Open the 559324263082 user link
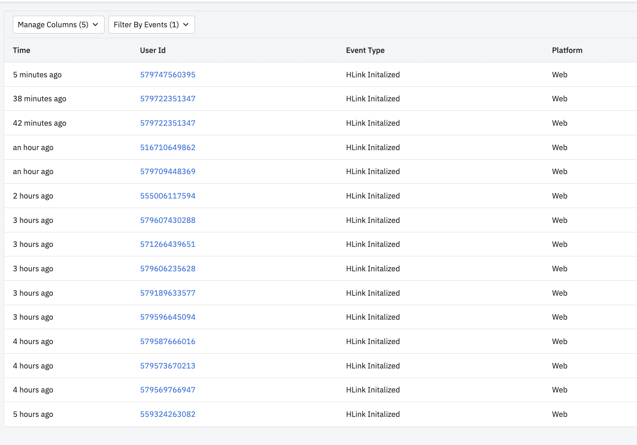This screenshot has height=445, width=637. pos(168,414)
